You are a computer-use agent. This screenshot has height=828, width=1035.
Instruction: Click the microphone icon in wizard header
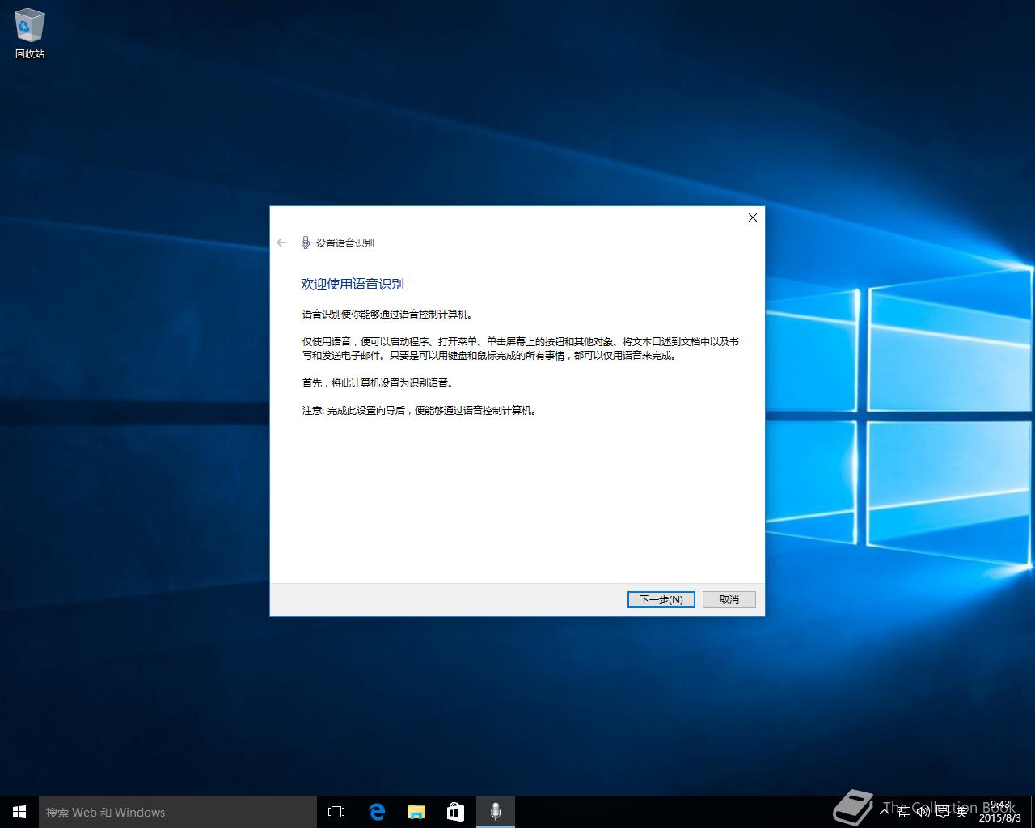[305, 243]
